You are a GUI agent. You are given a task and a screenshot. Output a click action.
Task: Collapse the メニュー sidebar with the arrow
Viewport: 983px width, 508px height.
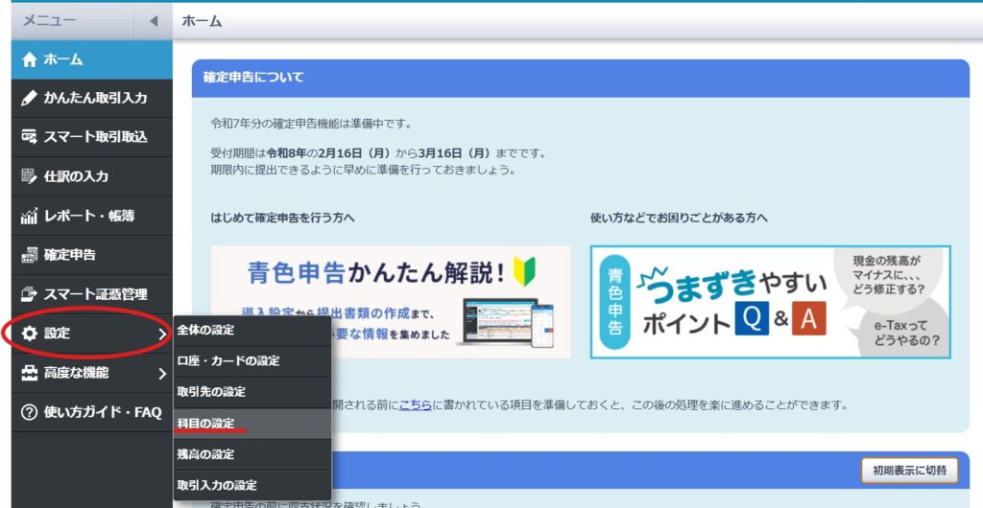click(154, 21)
